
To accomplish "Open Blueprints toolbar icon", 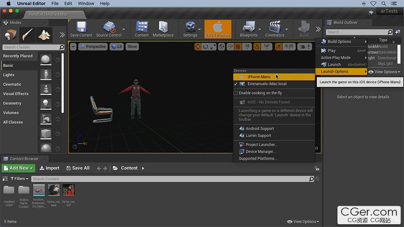I will pos(249,29).
